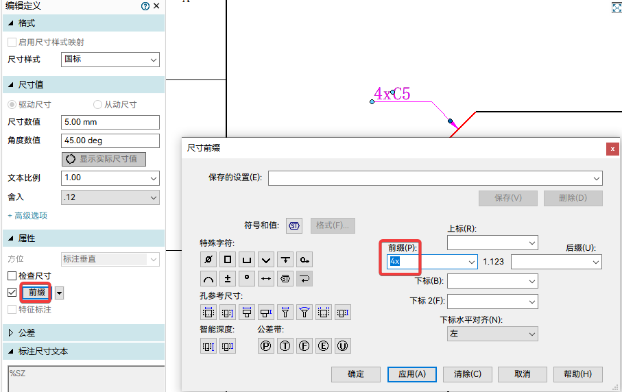Click the 应用(A) button

point(411,374)
